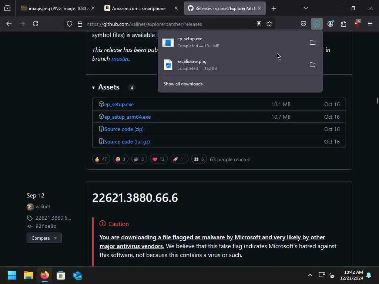The width and height of the screenshot is (379, 284).
Task: Open Microsoft Store from taskbar
Action: 61,275
